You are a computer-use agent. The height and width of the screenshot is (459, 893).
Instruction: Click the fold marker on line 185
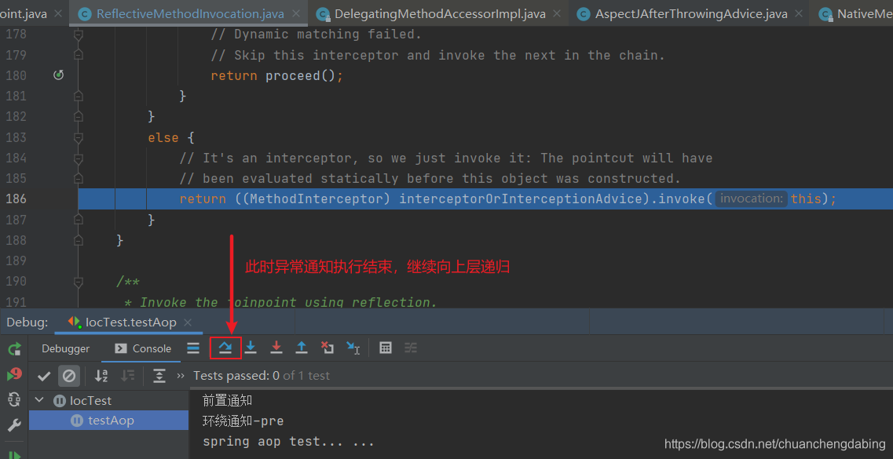coord(79,178)
